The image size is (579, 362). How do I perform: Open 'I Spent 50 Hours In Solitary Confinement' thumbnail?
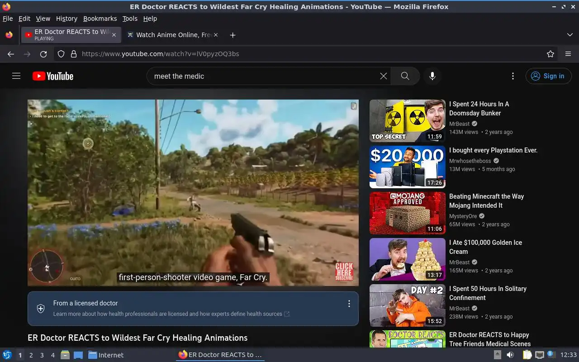[408, 305]
